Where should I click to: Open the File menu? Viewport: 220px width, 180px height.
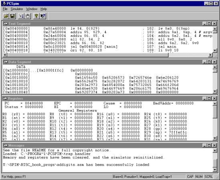coord(5,9)
